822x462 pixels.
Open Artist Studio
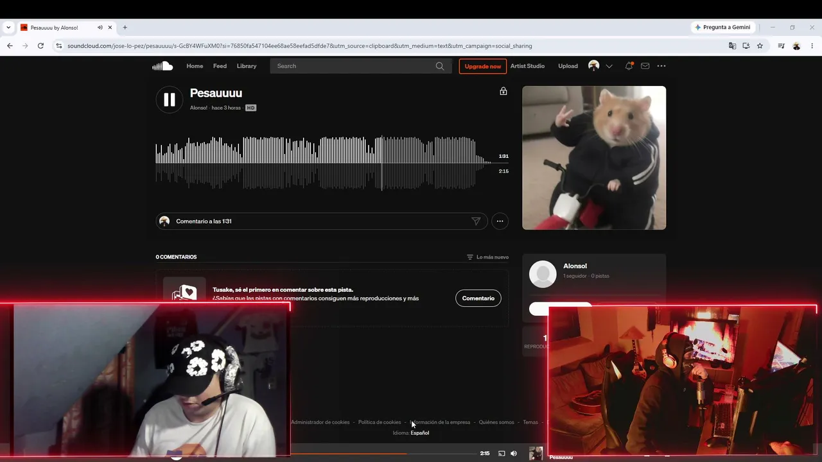coord(527,66)
